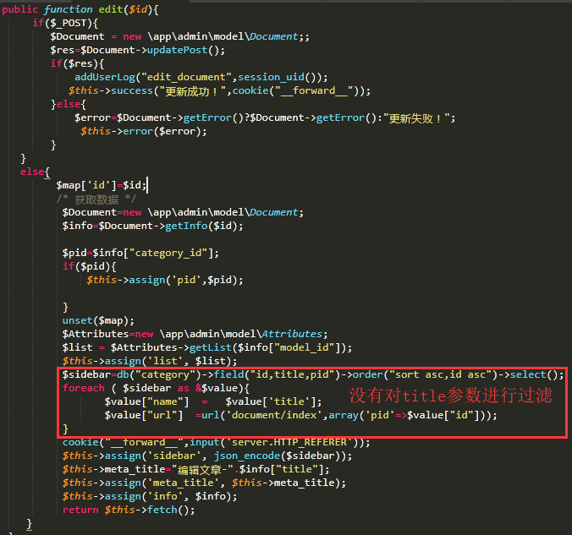This screenshot has height=535, width=572.
Task: Click the '/* 获取数据 */' comment
Action: (96, 199)
